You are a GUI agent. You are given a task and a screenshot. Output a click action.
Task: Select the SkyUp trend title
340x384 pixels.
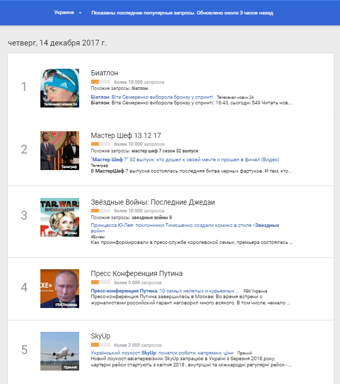pyautogui.click(x=100, y=336)
